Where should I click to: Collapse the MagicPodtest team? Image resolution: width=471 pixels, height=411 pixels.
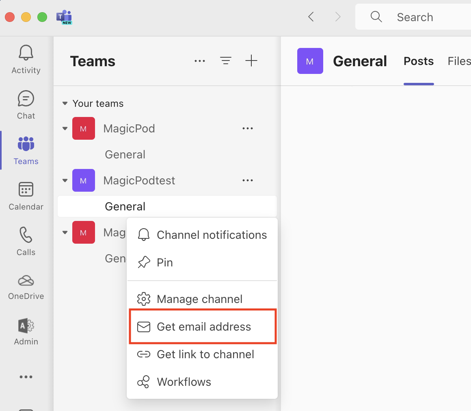[x=65, y=181]
